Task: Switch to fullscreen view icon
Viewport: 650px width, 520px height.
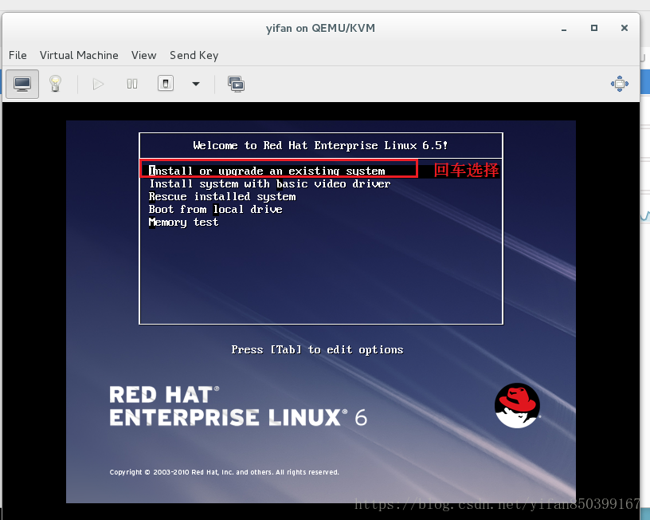Action: [619, 84]
